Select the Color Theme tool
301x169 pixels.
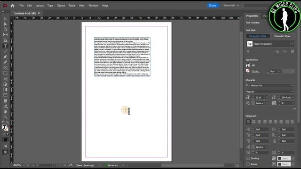click(x=5, y=95)
